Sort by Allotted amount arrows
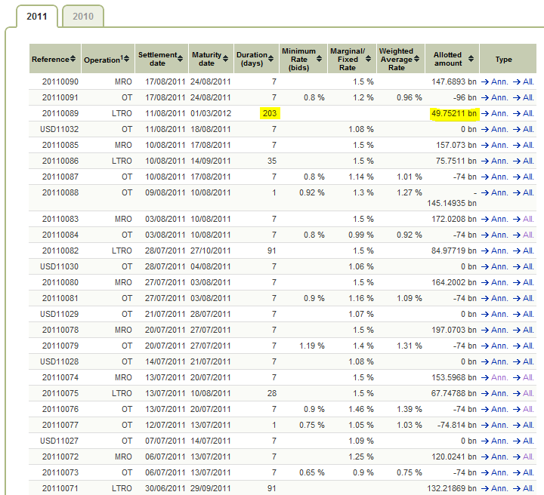 click(x=471, y=59)
